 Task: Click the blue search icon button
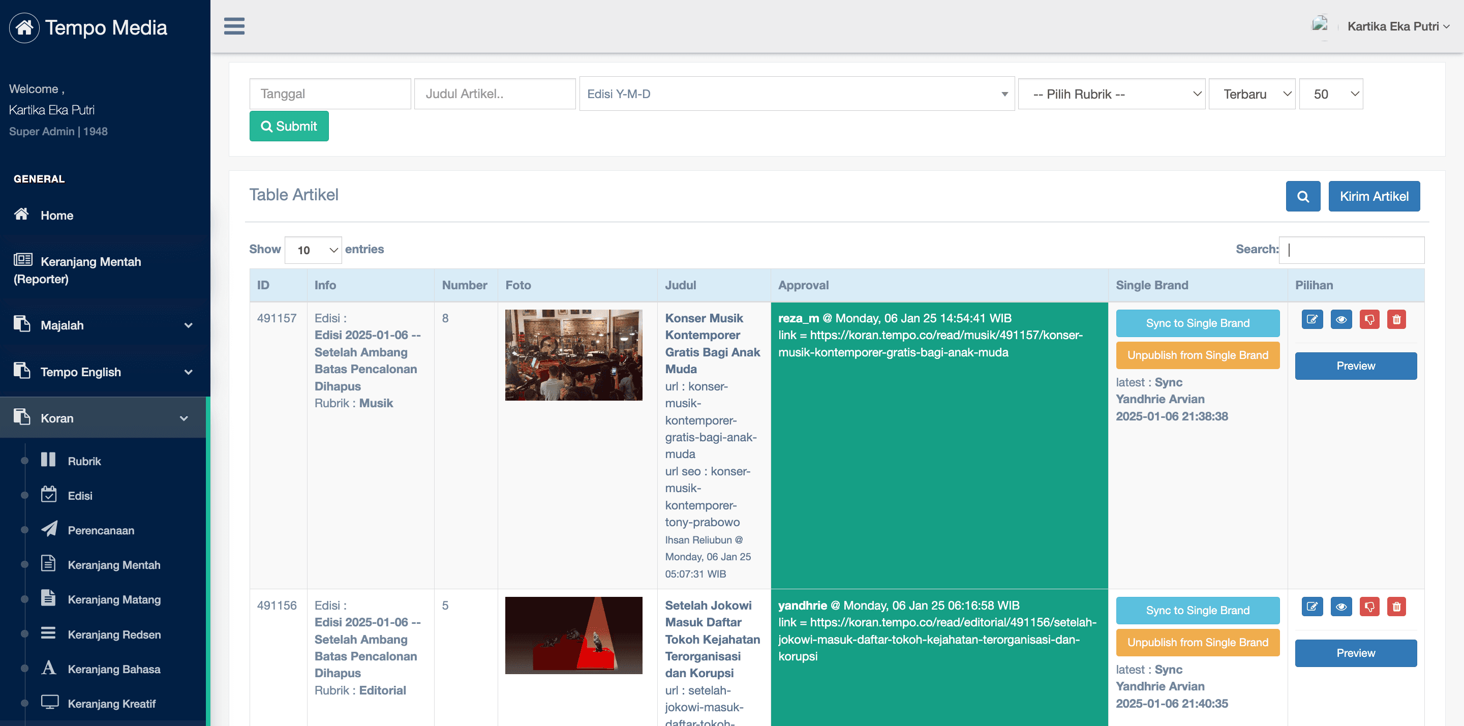tap(1303, 196)
